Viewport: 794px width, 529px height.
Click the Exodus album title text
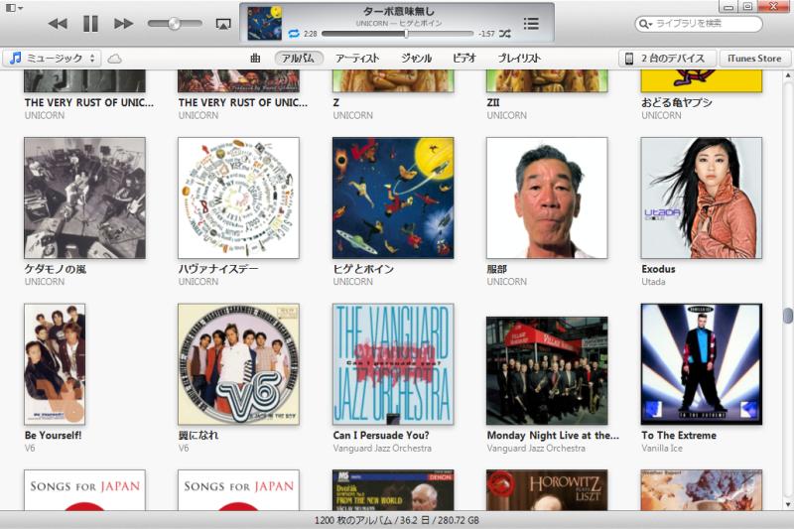pos(658,269)
